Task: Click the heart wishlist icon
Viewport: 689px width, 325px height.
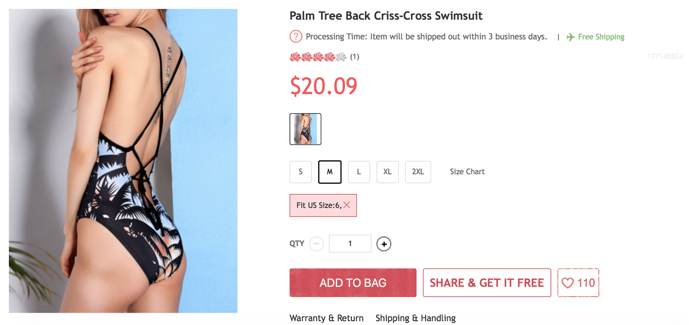Action: pyautogui.click(x=568, y=283)
